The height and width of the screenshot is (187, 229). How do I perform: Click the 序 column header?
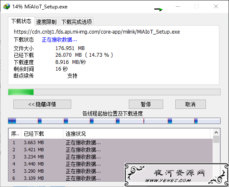(x=15, y=134)
